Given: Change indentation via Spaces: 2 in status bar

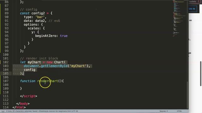Looking at the screenshot, I should pyautogui.click(x=163, y=111).
